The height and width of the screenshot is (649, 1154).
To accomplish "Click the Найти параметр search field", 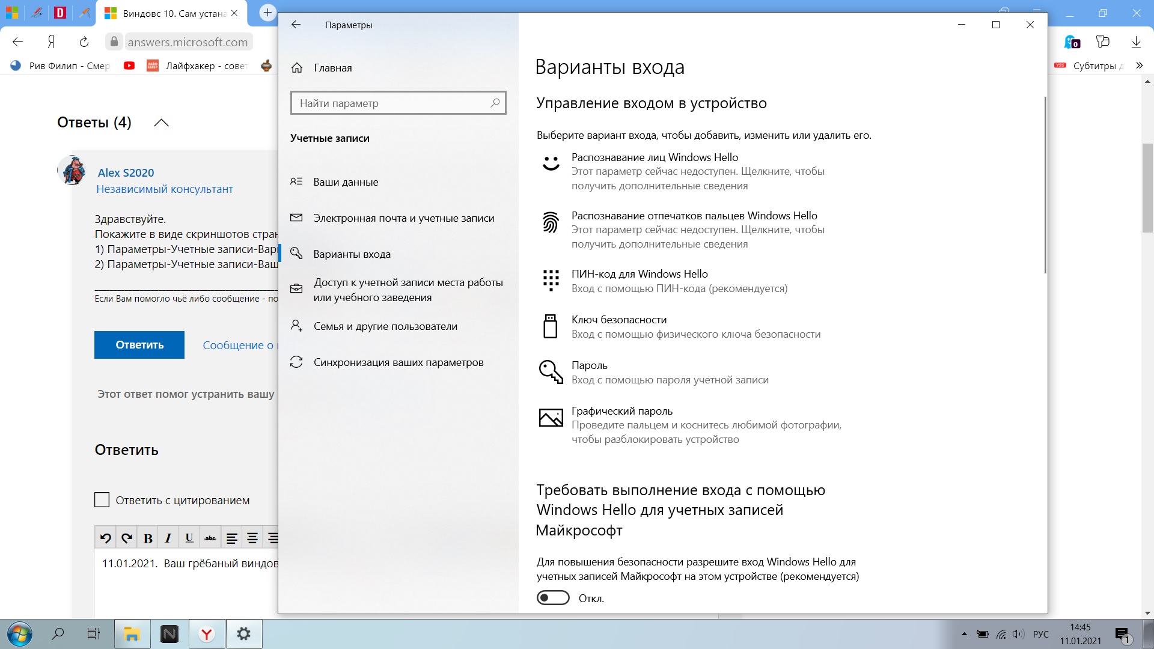I will (398, 103).
